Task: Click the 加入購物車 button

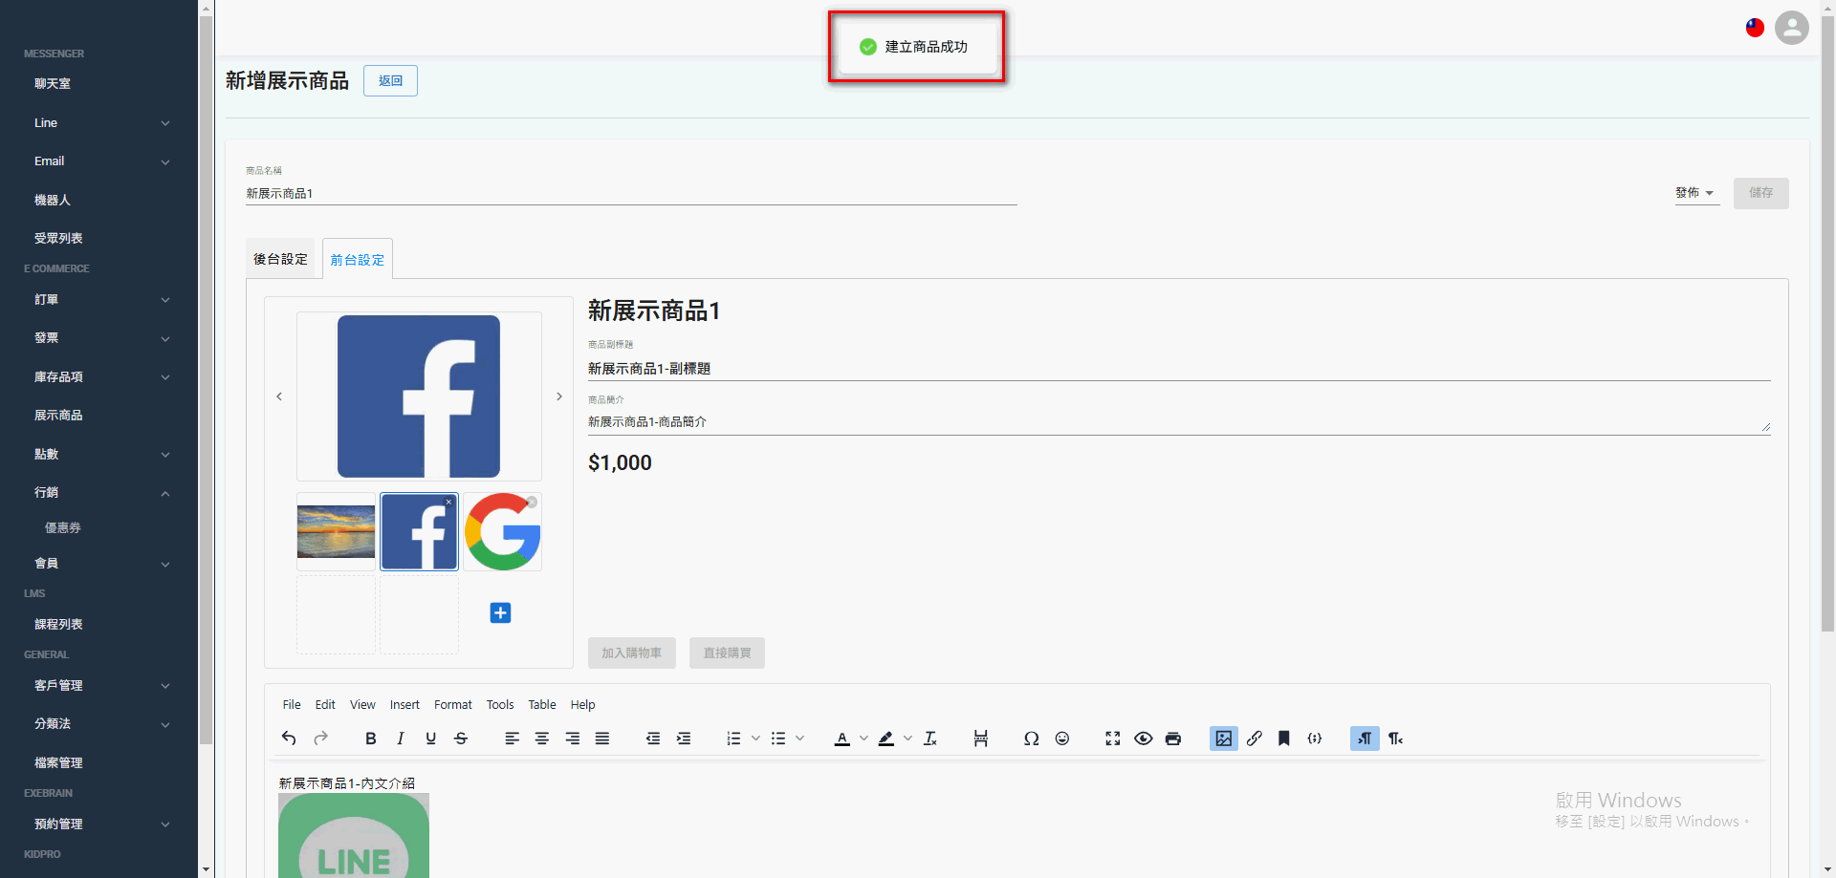Action: coord(632,653)
